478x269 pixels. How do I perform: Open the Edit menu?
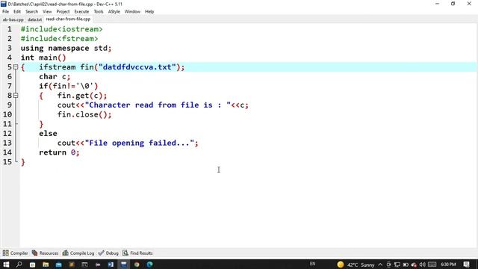click(x=17, y=12)
